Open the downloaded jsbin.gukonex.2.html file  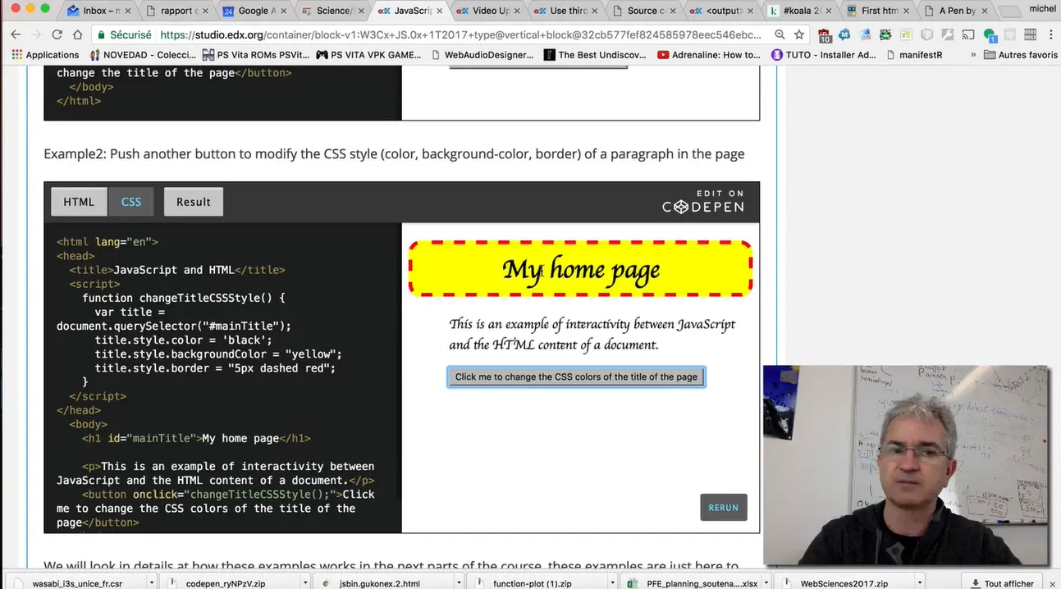[x=382, y=583]
